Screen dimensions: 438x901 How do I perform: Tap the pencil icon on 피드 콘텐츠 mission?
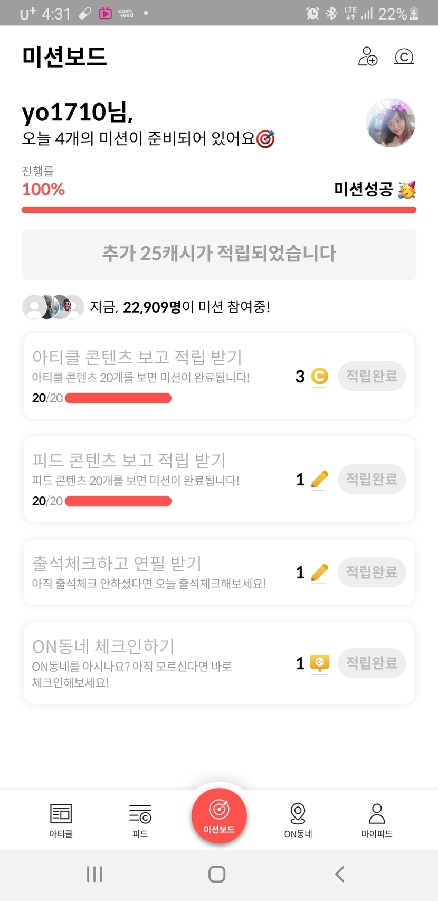tap(319, 479)
